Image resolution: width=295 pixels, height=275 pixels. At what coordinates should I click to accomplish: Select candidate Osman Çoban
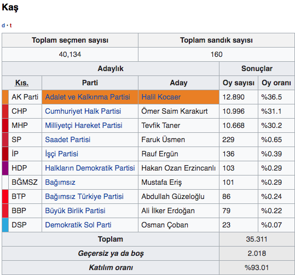[165, 225]
